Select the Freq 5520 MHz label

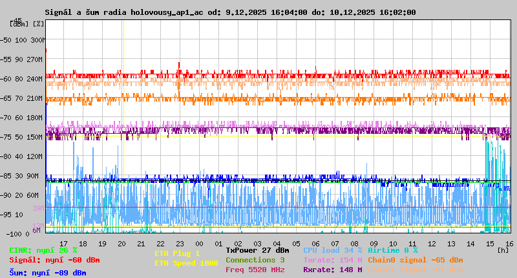pos(255,270)
